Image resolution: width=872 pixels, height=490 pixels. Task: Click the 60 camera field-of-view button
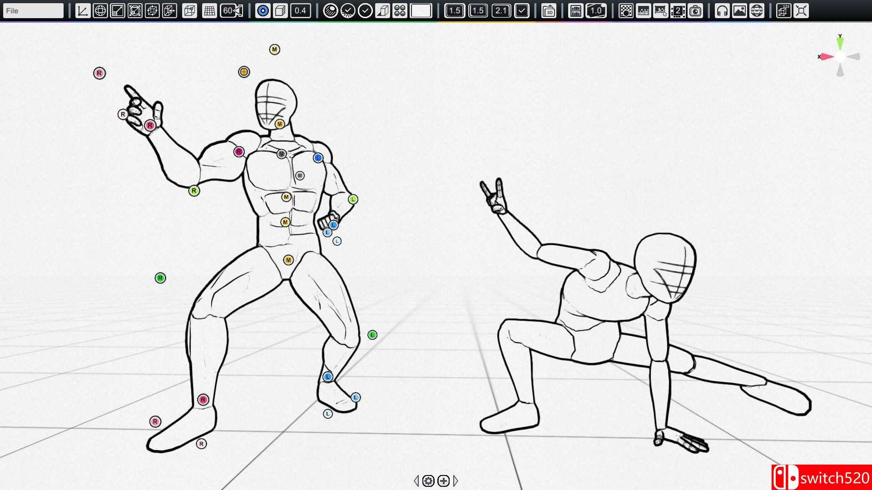232,10
